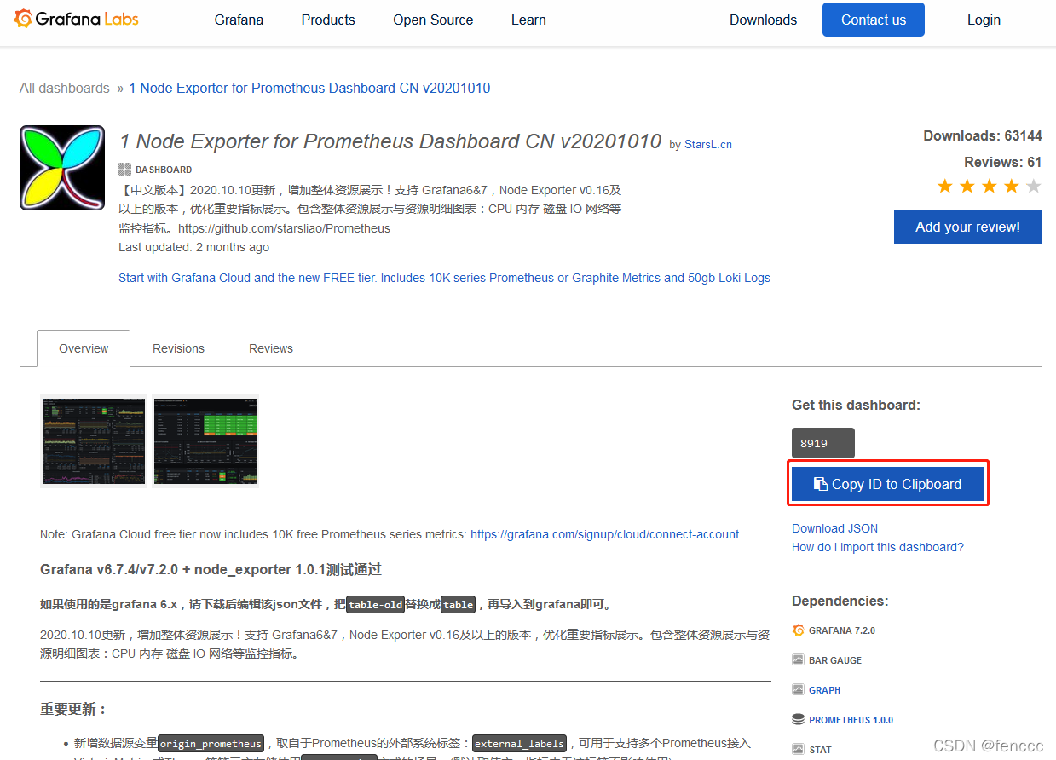Click the external_labels code tag
Screen dimensions: 1056x760
520,743
